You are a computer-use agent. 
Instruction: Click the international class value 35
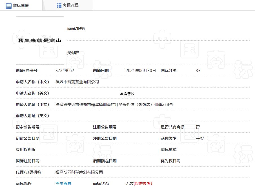(198, 71)
